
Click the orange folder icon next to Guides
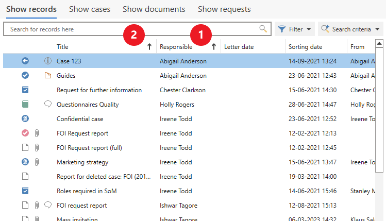point(48,76)
